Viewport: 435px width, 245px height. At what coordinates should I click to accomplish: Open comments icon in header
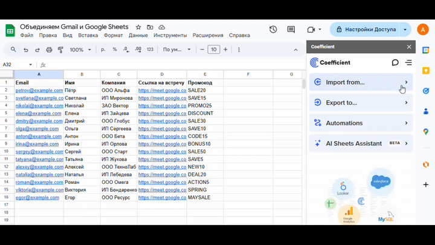pos(291,30)
